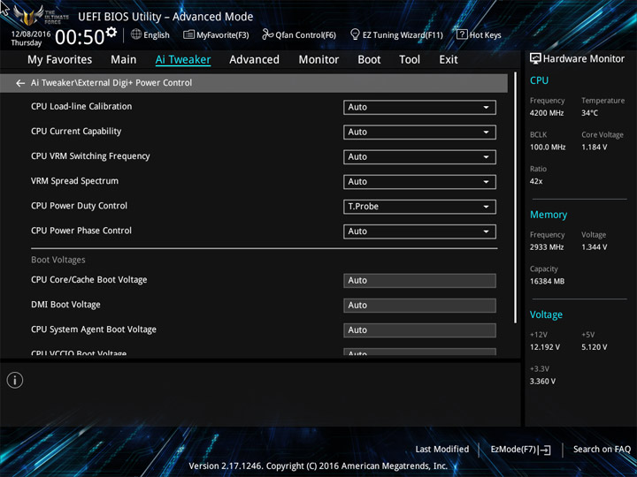
Task: Open CPU Power Duty Control T.Probe dropdown
Action: click(419, 207)
